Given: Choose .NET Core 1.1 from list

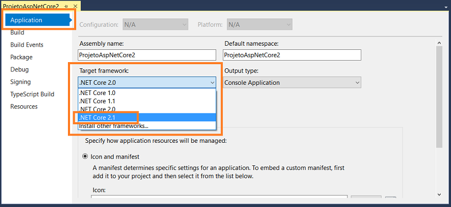Looking at the screenshot, I should [x=147, y=101].
